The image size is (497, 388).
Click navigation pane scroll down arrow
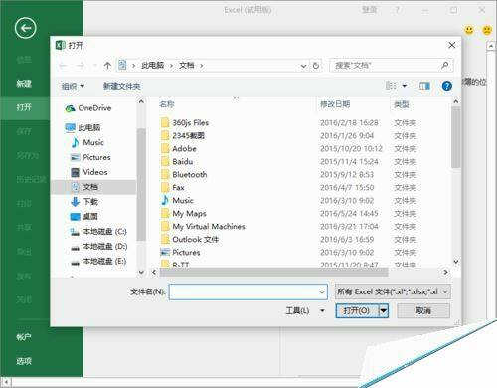(x=141, y=273)
